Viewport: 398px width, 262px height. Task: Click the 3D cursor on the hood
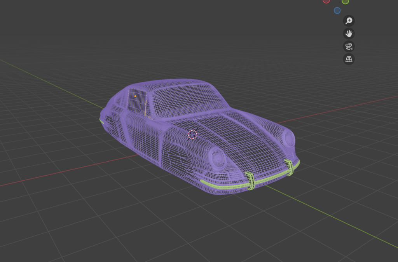click(x=193, y=134)
